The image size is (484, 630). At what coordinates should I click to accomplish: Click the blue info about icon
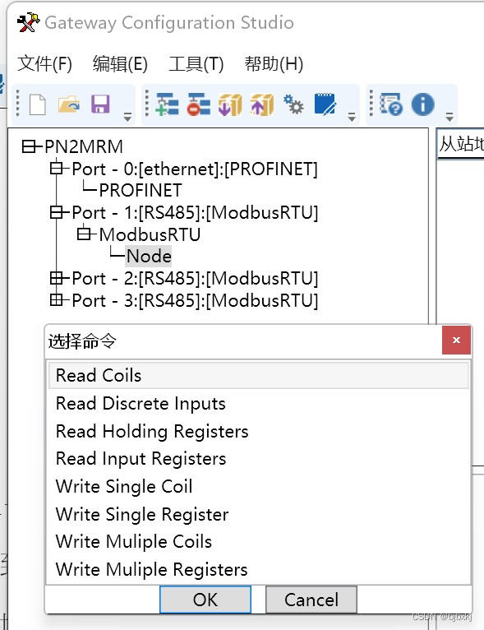422,104
